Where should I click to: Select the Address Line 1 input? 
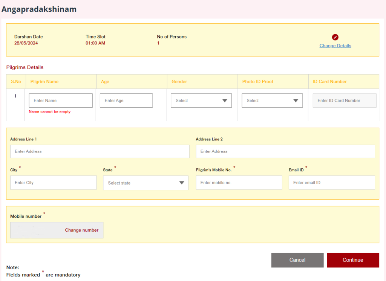[x=100, y=151]
